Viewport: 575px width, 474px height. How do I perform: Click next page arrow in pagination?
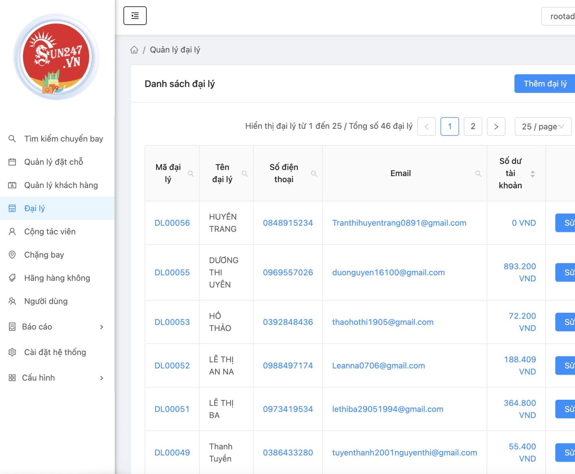[496, 126]
